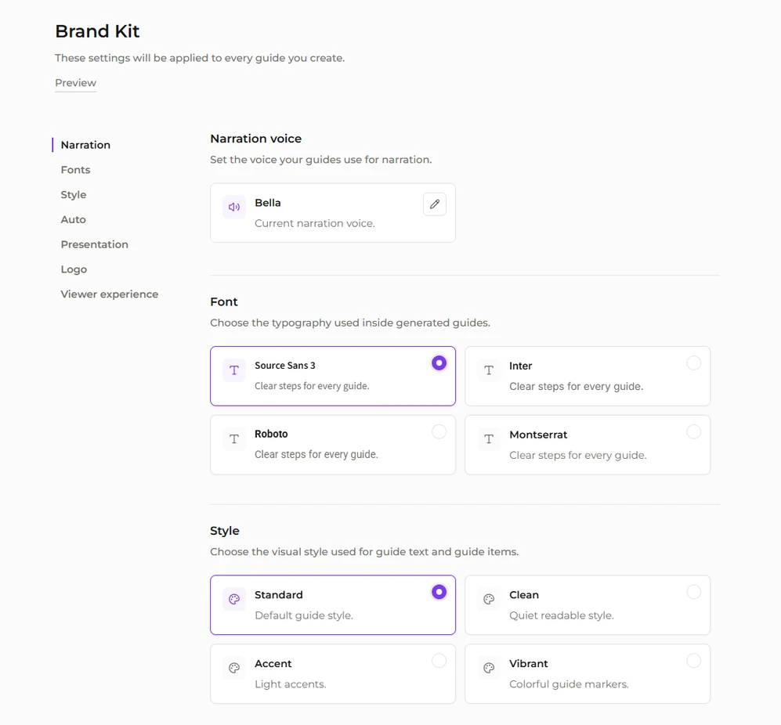781x725 pixels.
Task: Click the 'Light accents.' description
Action: pos(291,684)
